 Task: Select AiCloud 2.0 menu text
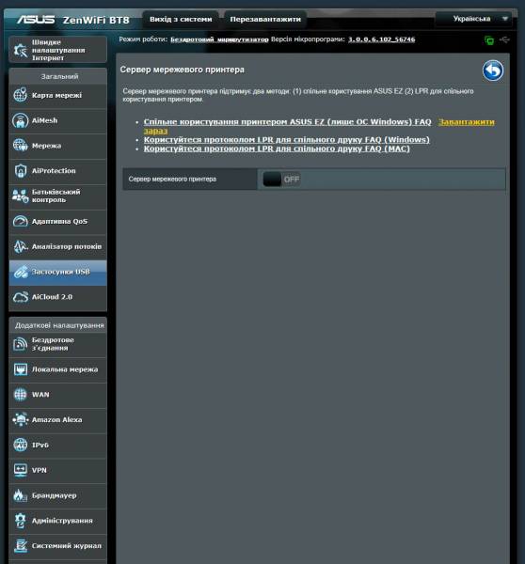52,297
